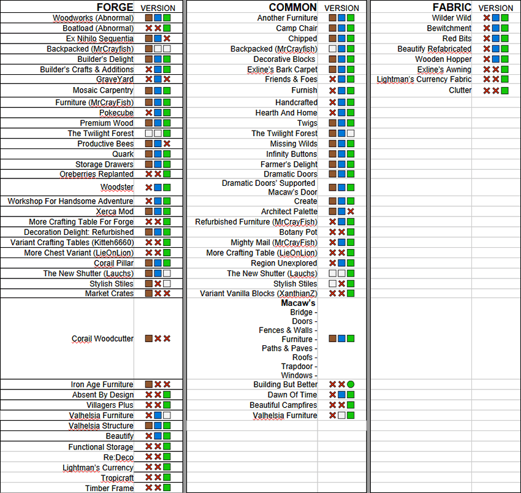Click the Paths & Paves line under Macaw's
Image resolution: width=521 pixels, height=493 pixels.
point(289,348)
